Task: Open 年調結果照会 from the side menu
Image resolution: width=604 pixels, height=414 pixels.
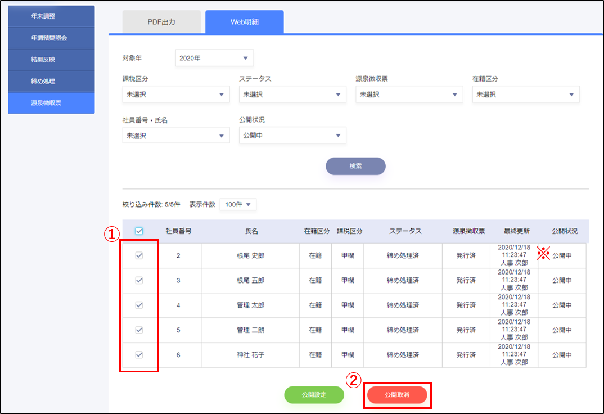Action: coord(51,38)
